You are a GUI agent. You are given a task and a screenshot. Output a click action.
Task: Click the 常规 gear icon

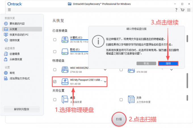[x=6, y=73]
